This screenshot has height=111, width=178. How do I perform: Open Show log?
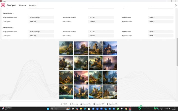(74, 104)
